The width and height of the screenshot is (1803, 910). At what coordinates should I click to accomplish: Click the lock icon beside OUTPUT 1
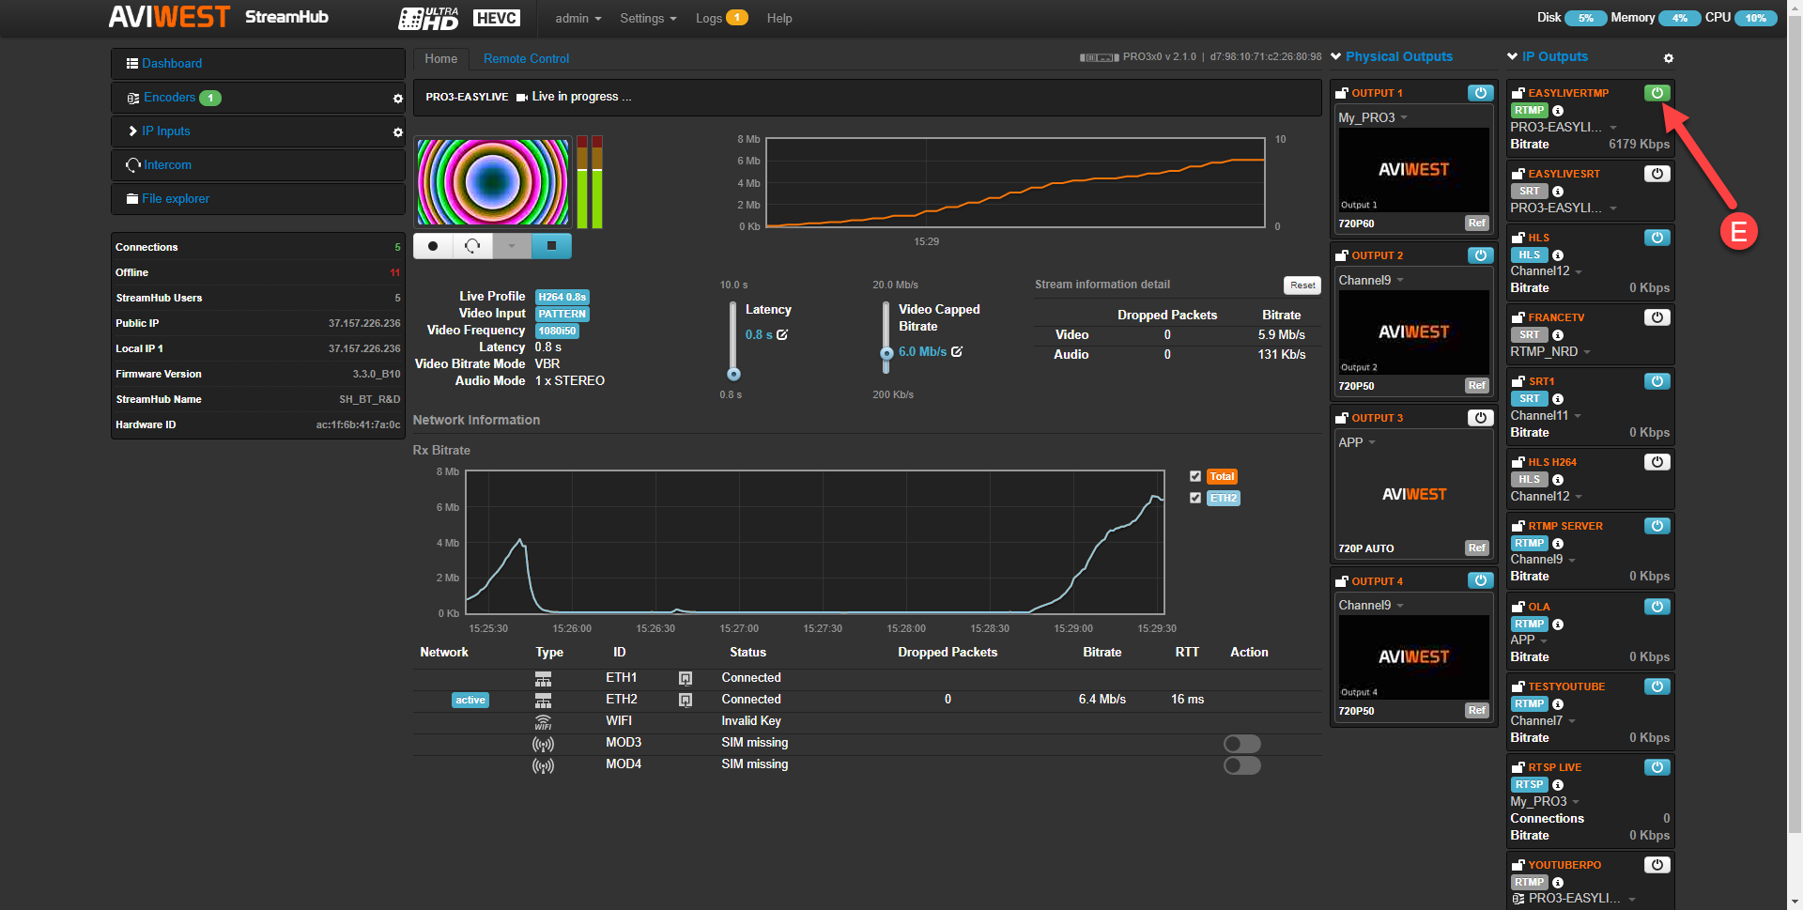[1342, 93]
